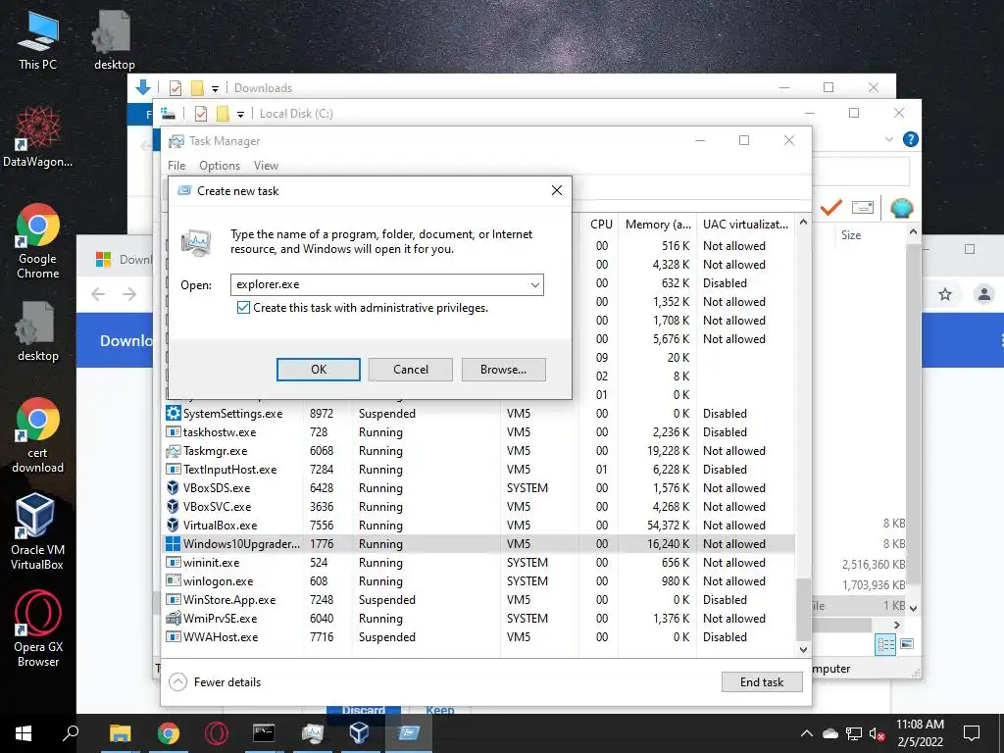Image resolution: width=1004 pixels, height=753 pixels.
Task: Switch to Task Manager taskbar icon
Action: pos(312,733)
